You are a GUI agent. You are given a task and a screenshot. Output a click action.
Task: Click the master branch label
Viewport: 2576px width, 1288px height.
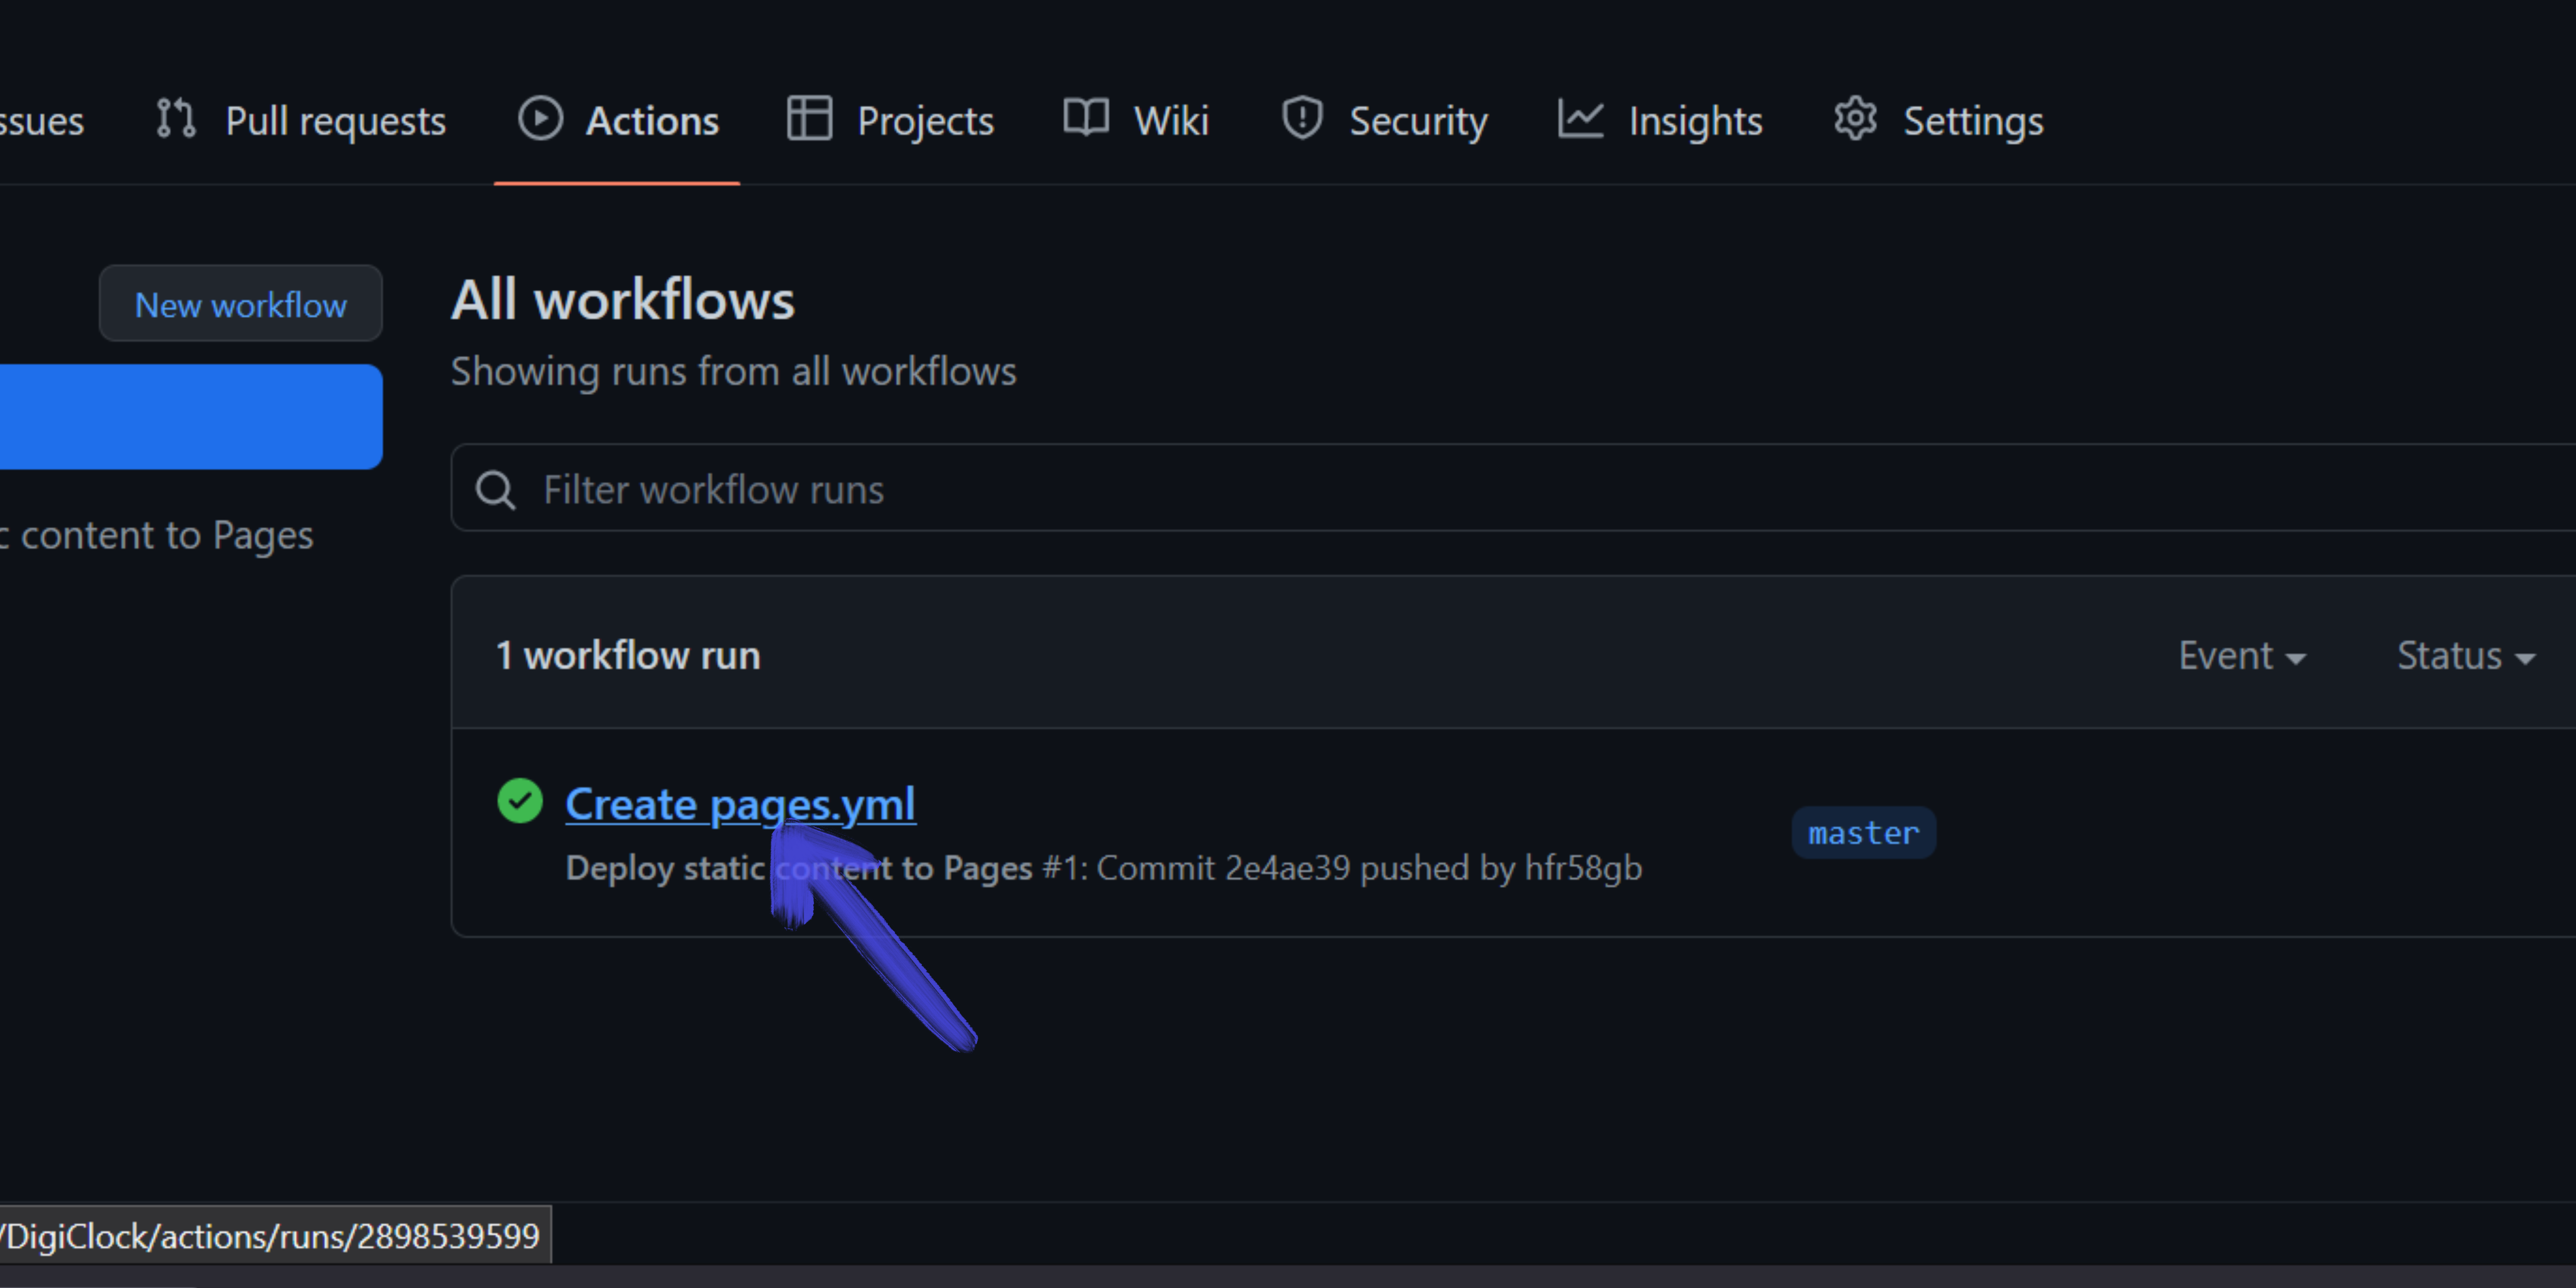[1864, 833]
